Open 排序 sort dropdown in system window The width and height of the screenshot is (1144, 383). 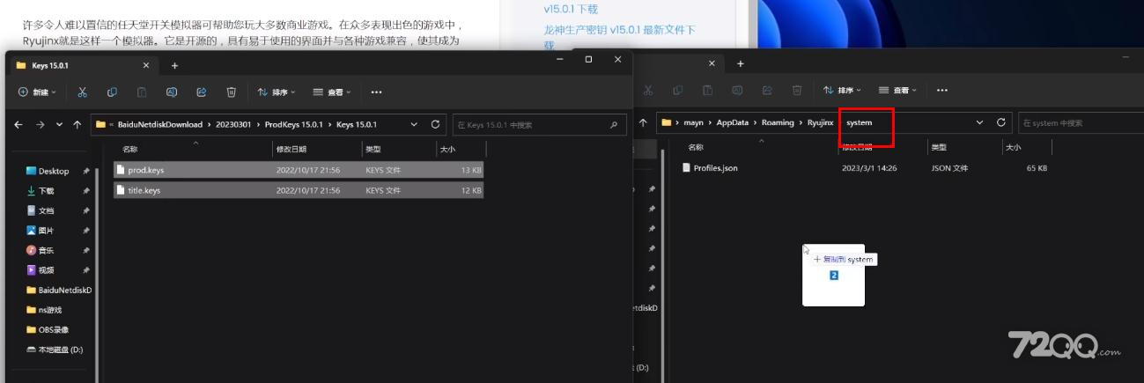click(x=842, y=90)
